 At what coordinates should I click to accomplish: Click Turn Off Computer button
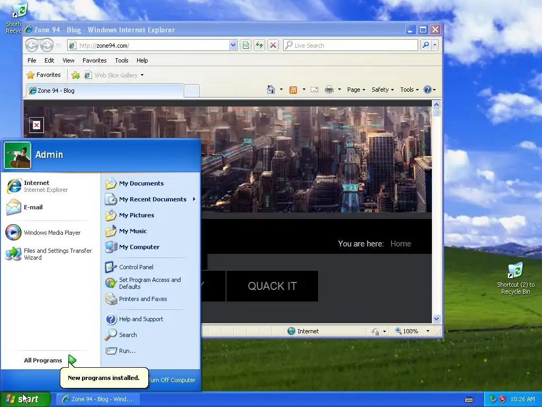[172, 380]
